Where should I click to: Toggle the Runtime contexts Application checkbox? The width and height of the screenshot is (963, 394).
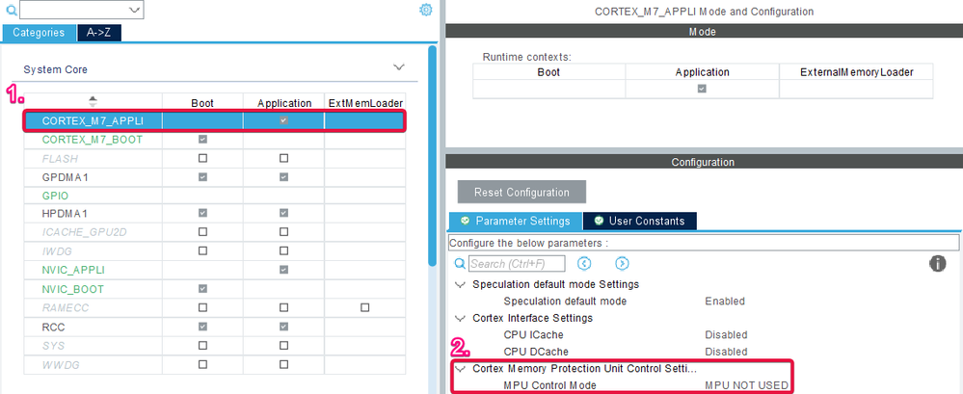(702, 89)
